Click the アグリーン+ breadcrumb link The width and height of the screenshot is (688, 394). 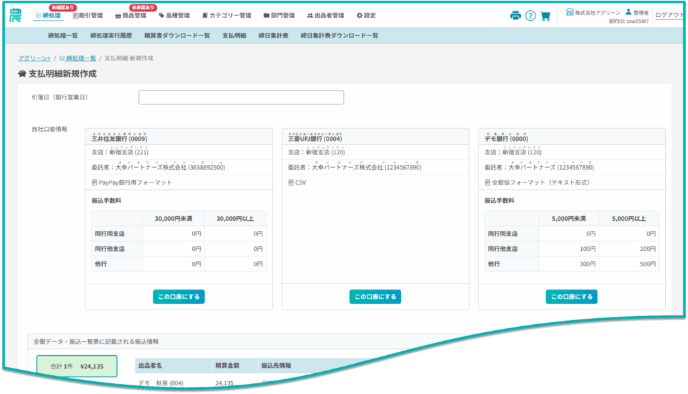coord(34,58)
